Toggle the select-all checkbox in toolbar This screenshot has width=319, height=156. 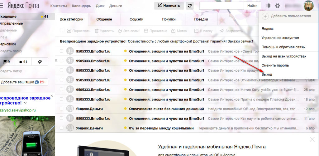tap(61, 31)
